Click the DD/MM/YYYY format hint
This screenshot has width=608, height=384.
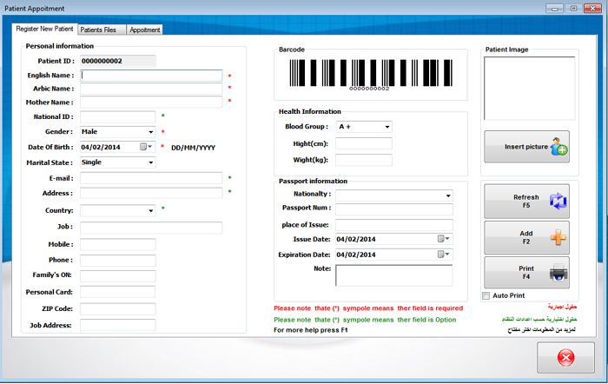point(193,148)
